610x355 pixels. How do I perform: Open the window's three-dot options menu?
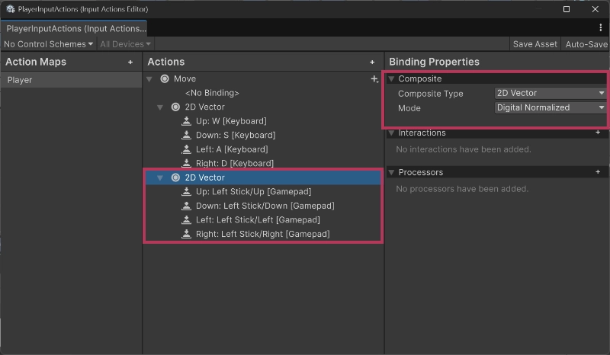601,28
